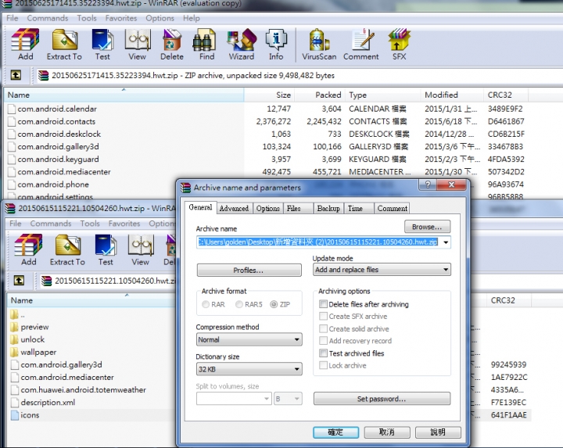Viewport: 563px width, 448px height.
Task: Toggle Create solid archive checkbox
Action: [x=323, y=329]
